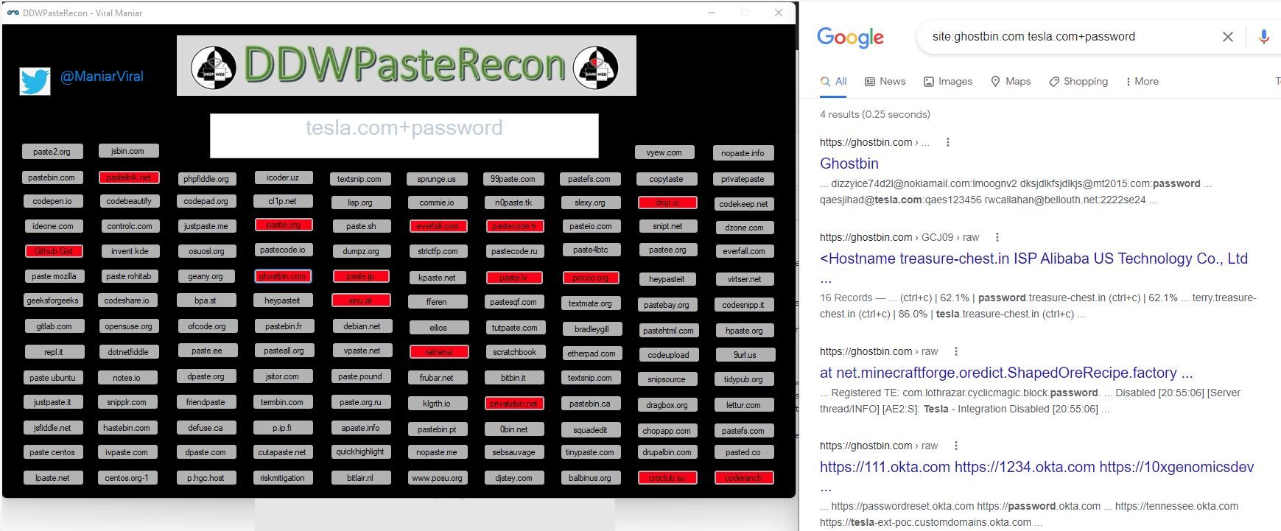Click the red paste.lv button

[514, 278]
